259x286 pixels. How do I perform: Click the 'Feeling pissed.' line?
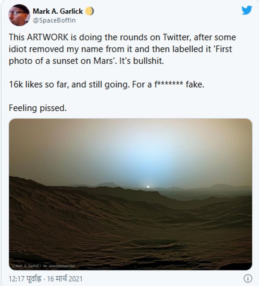click(x=38, y=108)
